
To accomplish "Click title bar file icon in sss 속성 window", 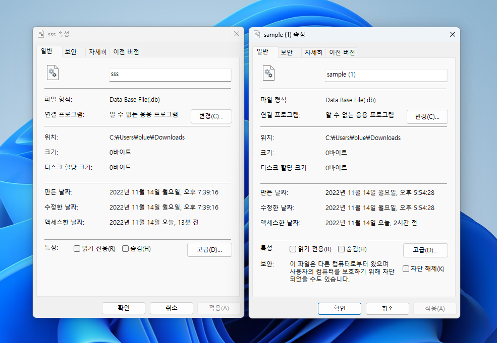I will pyautogui.click(x=41, y=34).
